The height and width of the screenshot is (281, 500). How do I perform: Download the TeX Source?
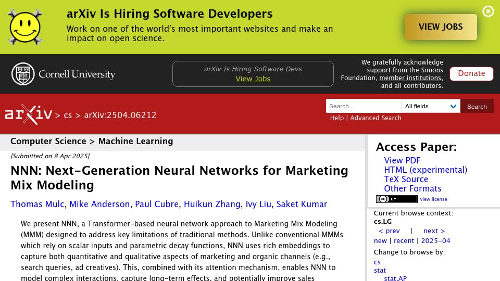406,179
